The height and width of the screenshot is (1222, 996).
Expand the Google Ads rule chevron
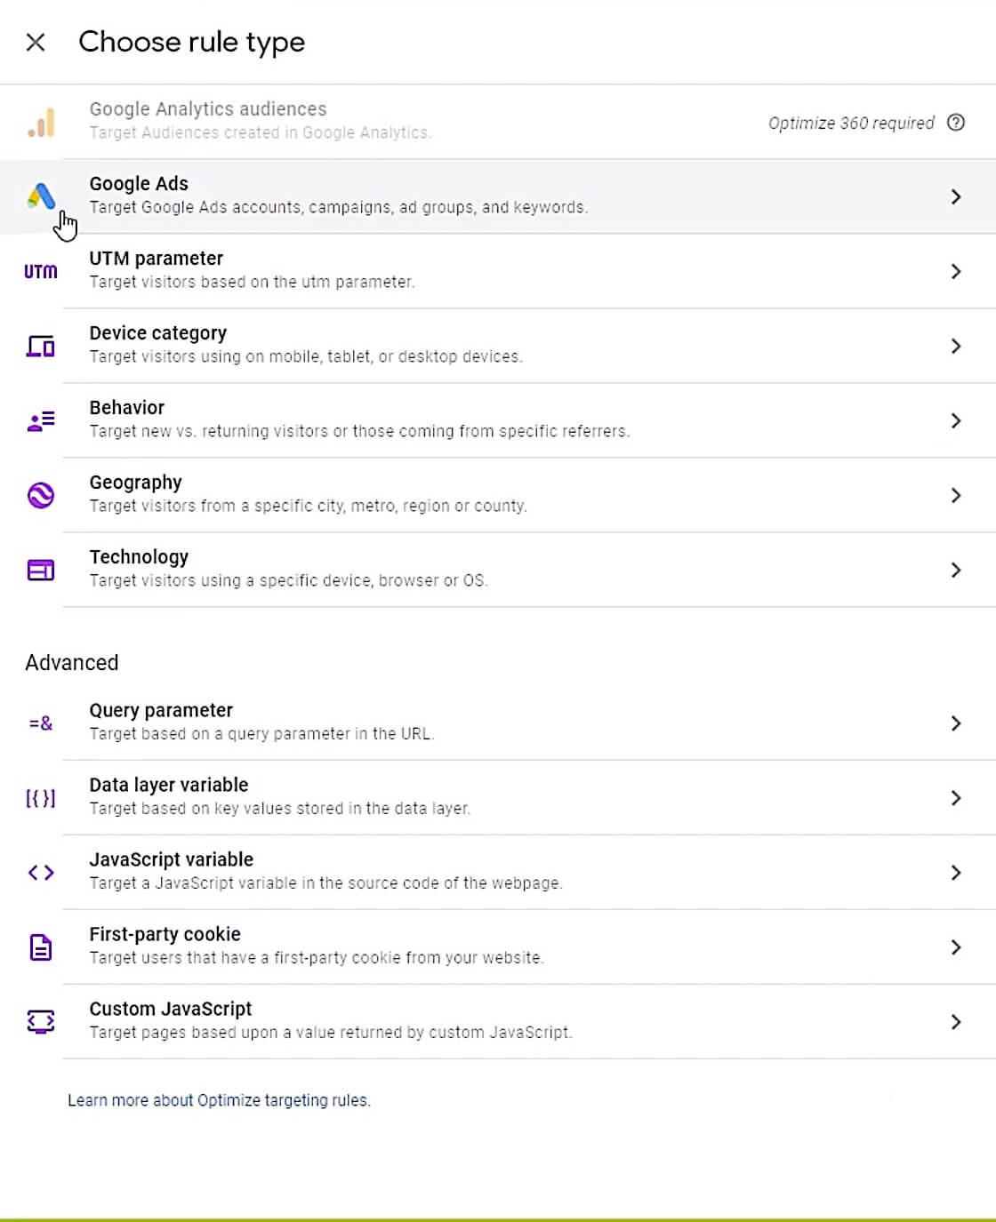point(956,196)
